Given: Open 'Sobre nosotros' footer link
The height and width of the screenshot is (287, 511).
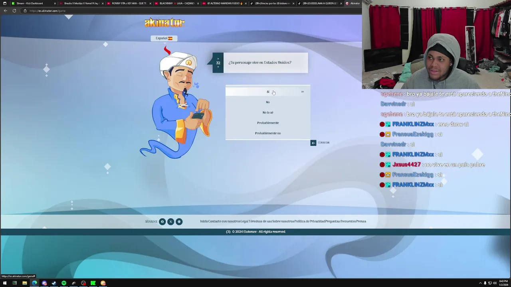Looking at the screenshot, I should 283,221.
